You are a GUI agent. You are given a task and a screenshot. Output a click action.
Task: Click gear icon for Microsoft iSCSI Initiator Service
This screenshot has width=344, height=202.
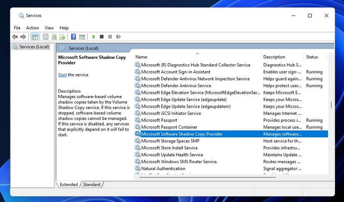(138, 113)
